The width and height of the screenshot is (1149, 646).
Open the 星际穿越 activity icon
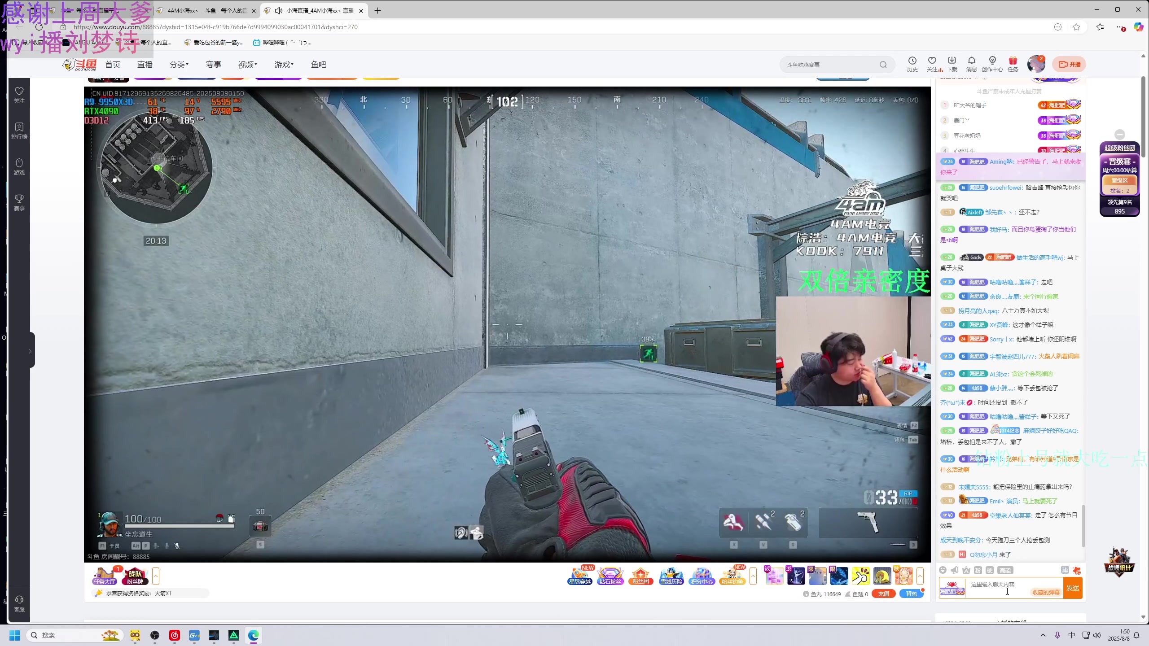[580, 576]
